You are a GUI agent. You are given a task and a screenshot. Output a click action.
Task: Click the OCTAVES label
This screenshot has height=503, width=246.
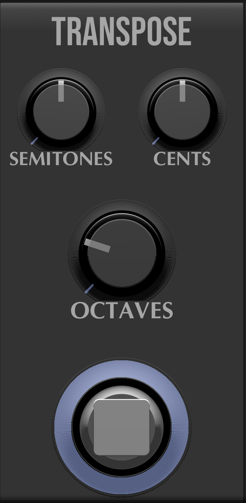pos(122,311)
